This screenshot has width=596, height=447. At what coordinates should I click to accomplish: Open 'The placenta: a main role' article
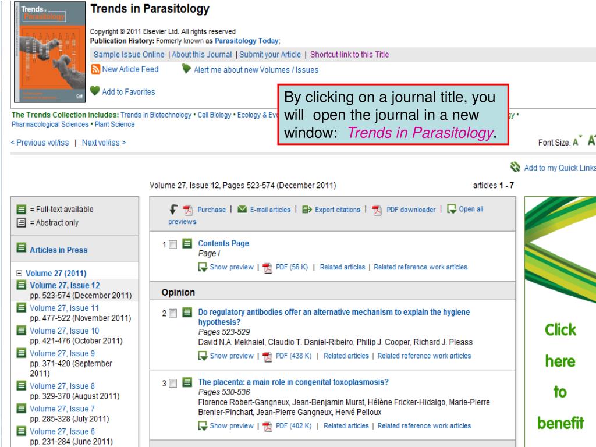point(293,382)
